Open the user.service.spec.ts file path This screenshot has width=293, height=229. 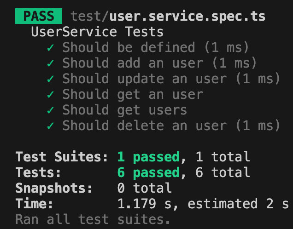pos(168,17)
